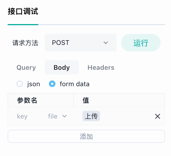Open the file parameter type dropdown
171x156 pixels.
[x=57, y=116]
